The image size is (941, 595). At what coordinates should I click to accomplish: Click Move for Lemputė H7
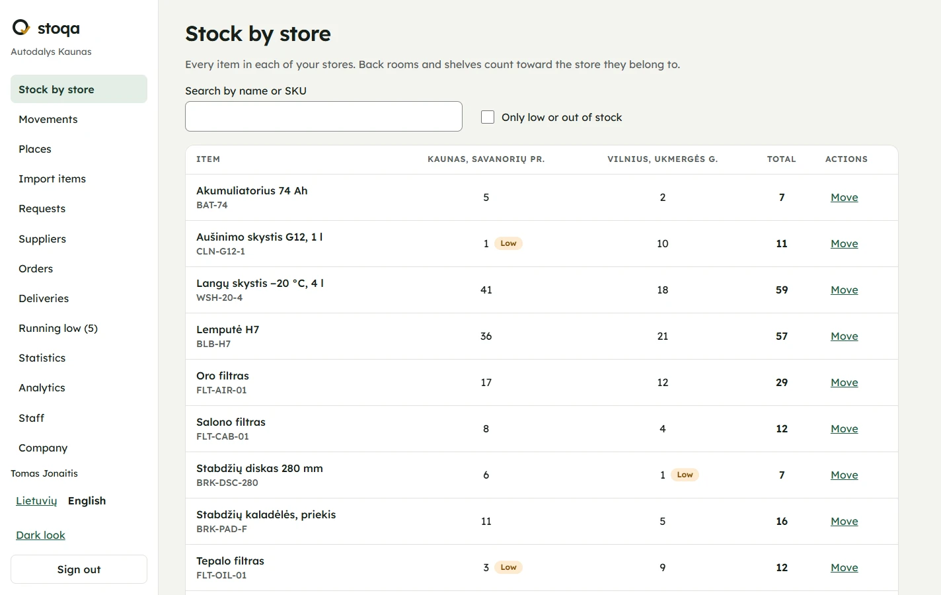pos(844,336)
